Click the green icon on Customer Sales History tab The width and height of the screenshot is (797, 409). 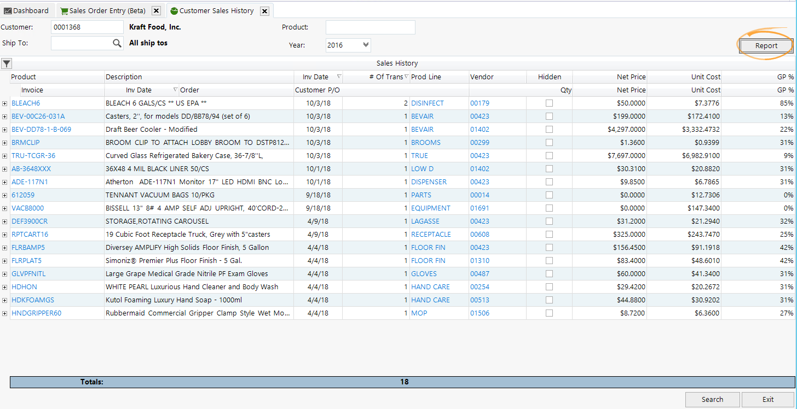point(174,10)
